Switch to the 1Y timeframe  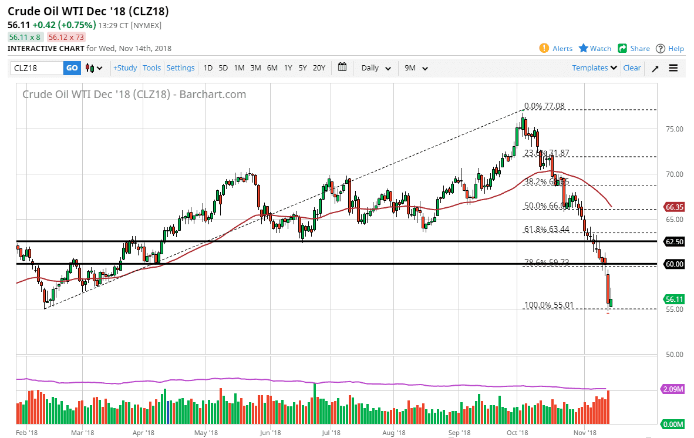click(288, 68)
